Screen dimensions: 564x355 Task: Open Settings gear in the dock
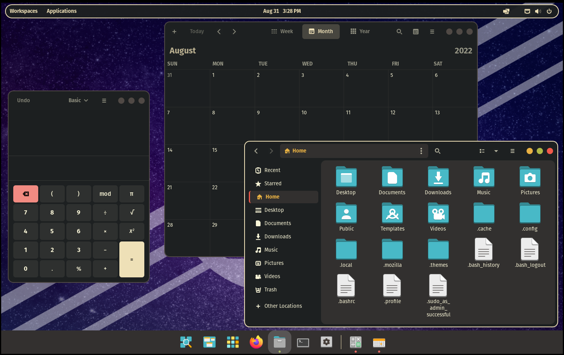click(326, 342)
